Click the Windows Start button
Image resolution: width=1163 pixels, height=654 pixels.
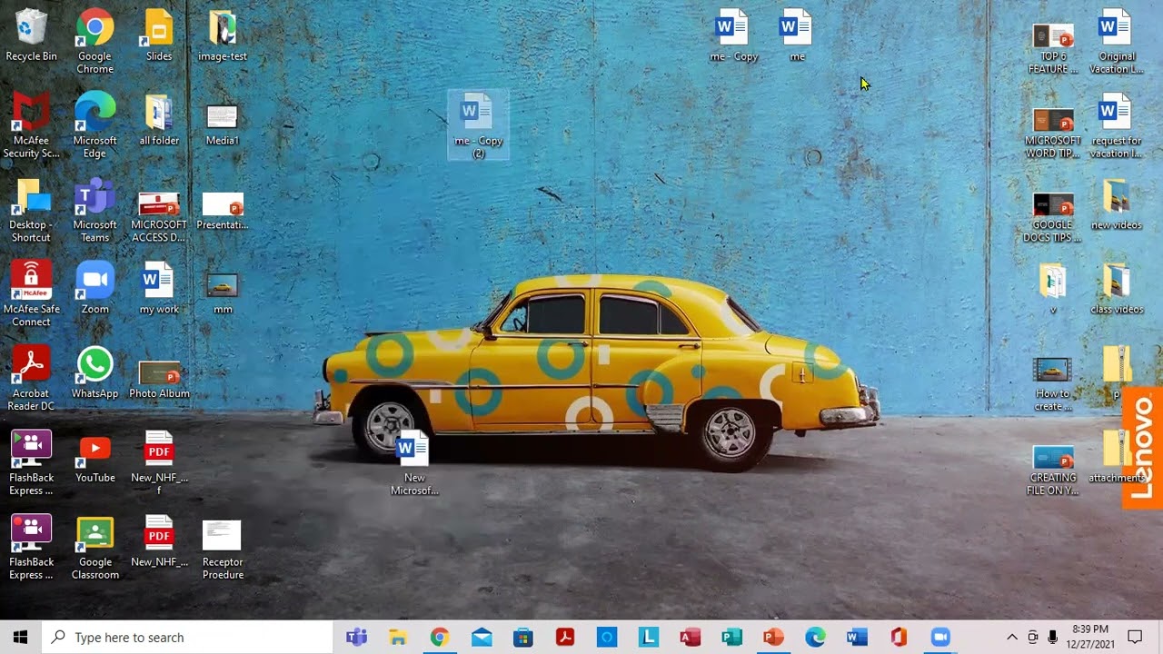click(21, 638)
